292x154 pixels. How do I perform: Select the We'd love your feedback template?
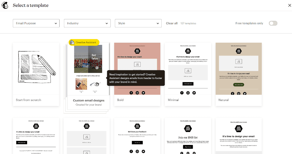pyautogui.click(x=137, y=136)
